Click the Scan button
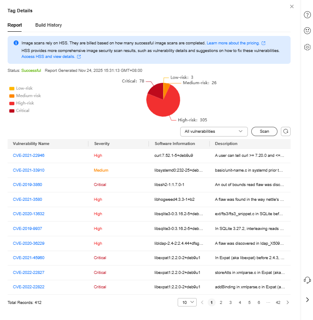Screen dimensions: 313x320 coord(264,131)
